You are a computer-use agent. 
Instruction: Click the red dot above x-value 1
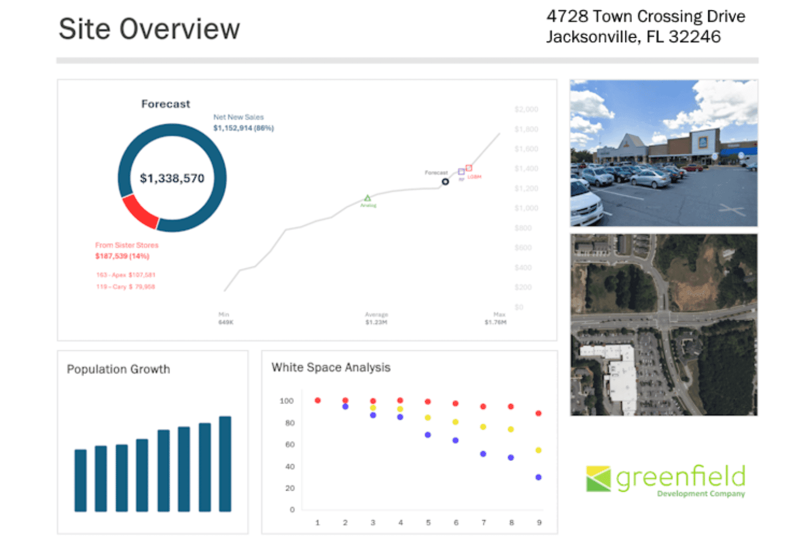pyautogui.click(x=318, y=401)
